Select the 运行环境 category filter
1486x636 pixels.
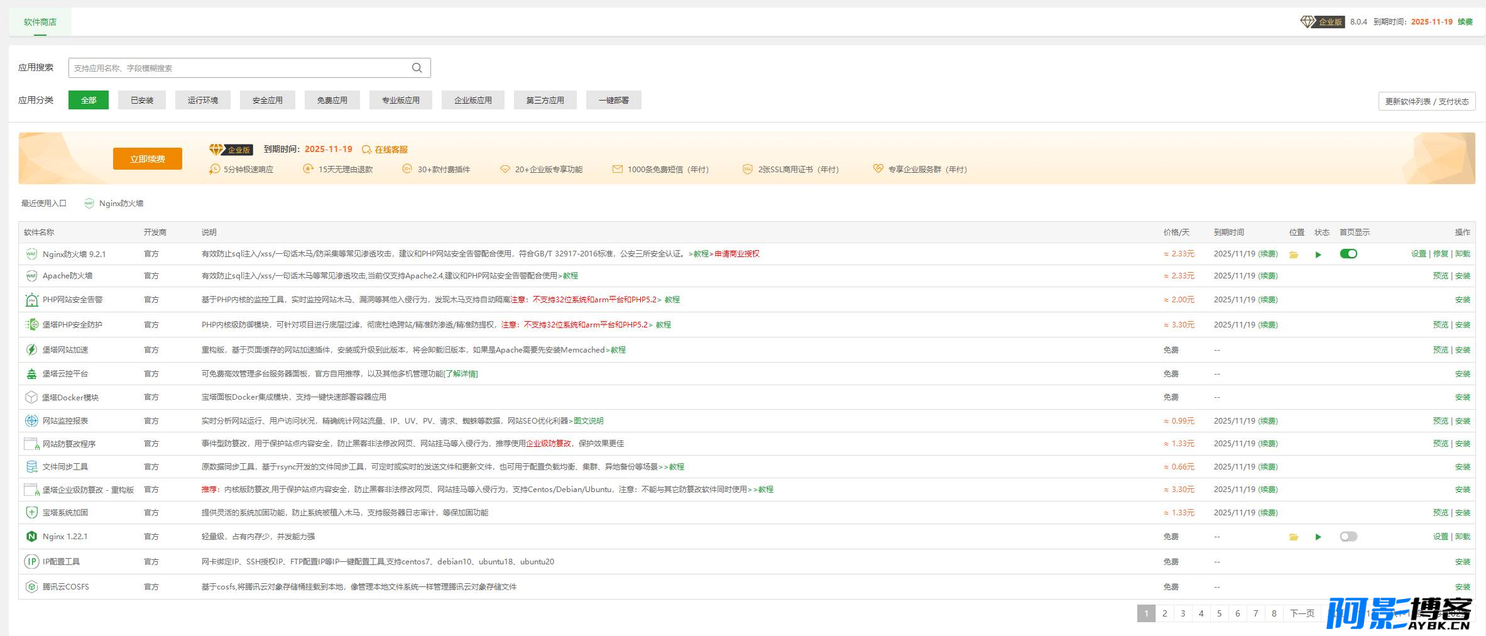click(x=203, y=100)
